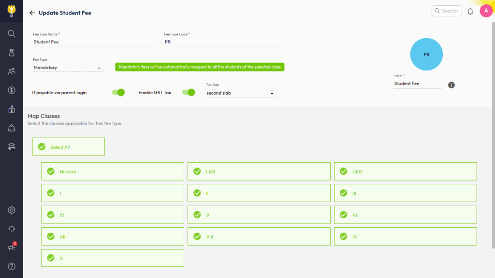Open announcements megaphone icon

click(12, 248)
